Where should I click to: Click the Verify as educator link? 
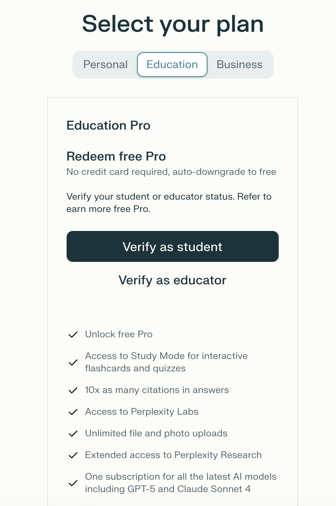172,280
